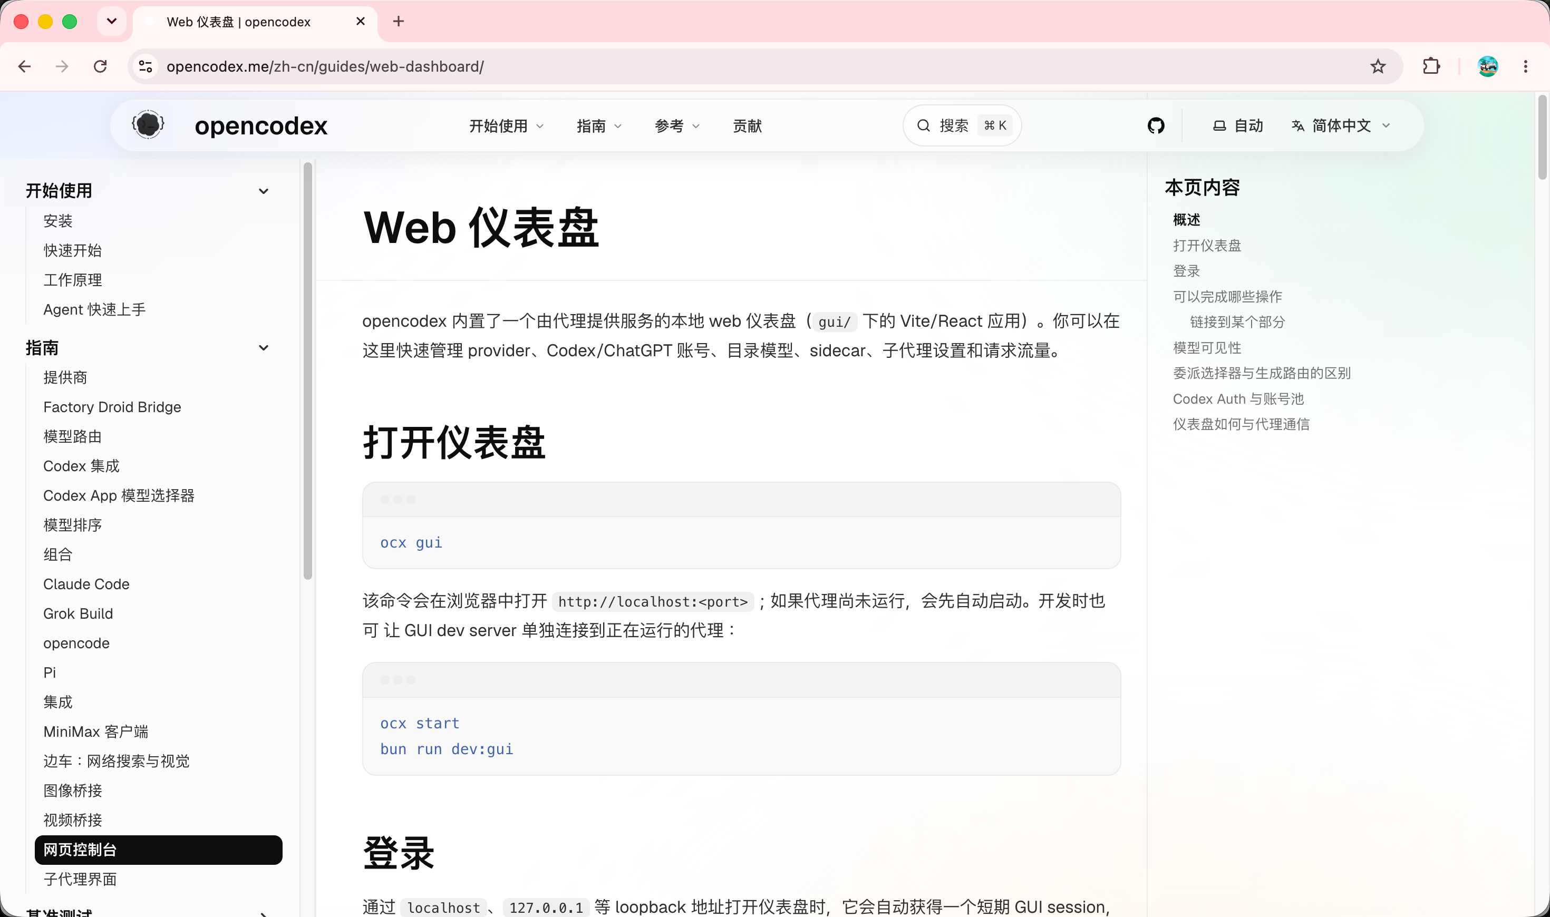The width and height of the screenshot is (1550, 917).
Task: Open Pi guide in the sidebar
Action: (x=50, y=672)
